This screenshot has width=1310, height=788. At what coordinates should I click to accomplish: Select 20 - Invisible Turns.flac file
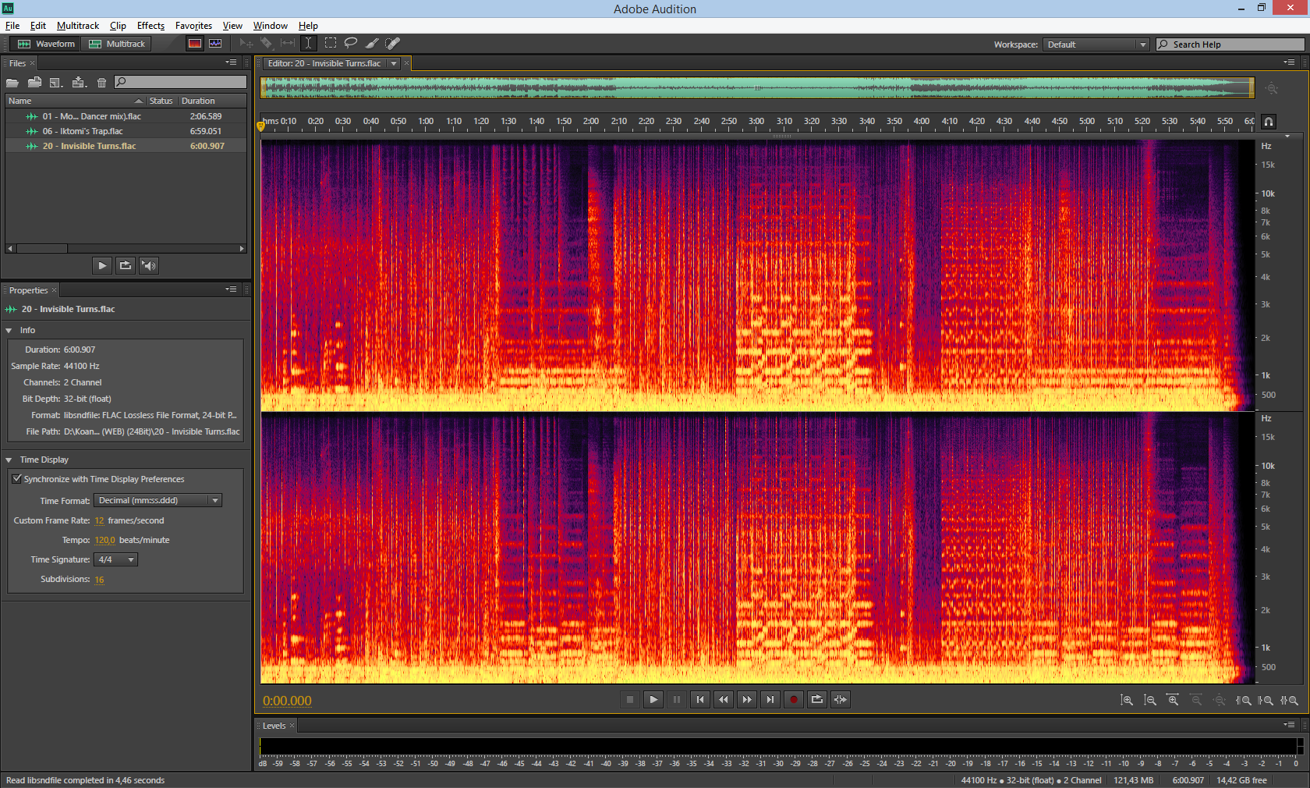click(x=126, y=146)
